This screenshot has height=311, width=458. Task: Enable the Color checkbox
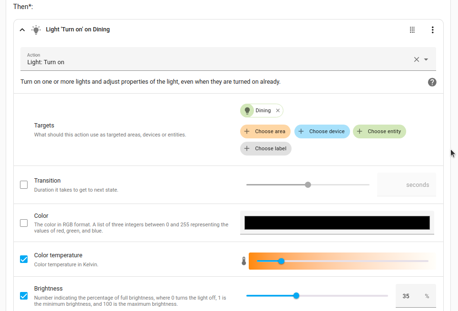(x=24, y=223)
